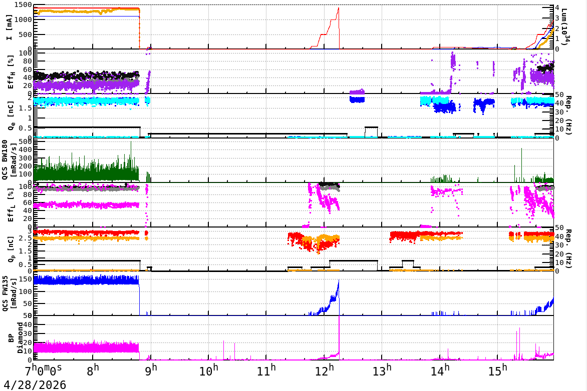The image size is (587, 391).
Task: Click the tallest green BW180 spike before 9h
Action: coord(131,143)
